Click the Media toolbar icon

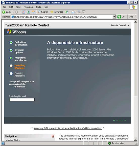point(67,12)
